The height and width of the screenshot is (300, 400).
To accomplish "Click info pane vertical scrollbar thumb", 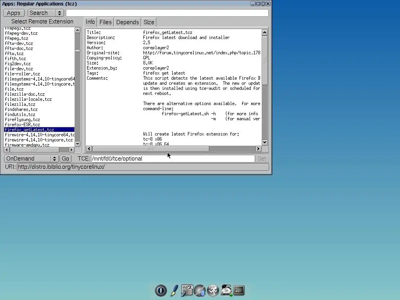I will click(x=265, y=60).
